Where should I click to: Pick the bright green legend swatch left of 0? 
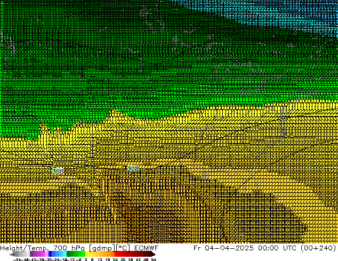tap(83, 254)
